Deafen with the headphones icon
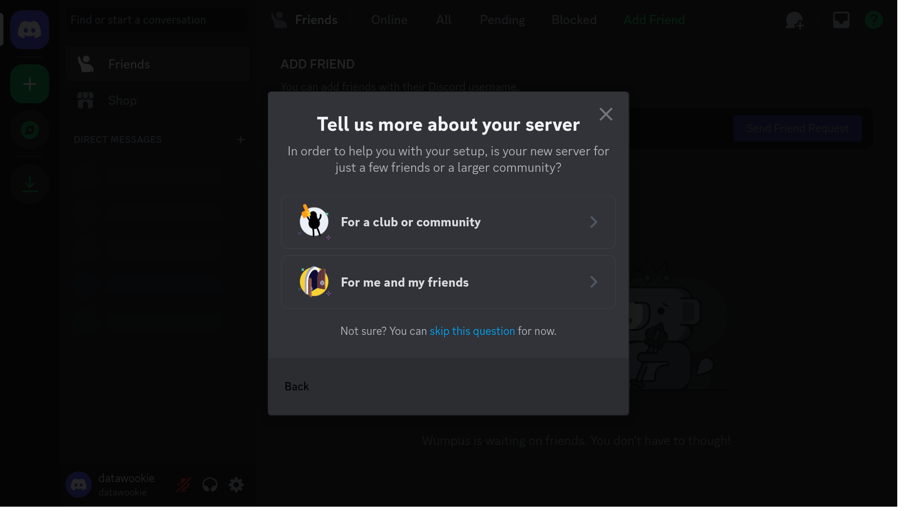This screenshot has height=511, width=904. tap(210, 484)
